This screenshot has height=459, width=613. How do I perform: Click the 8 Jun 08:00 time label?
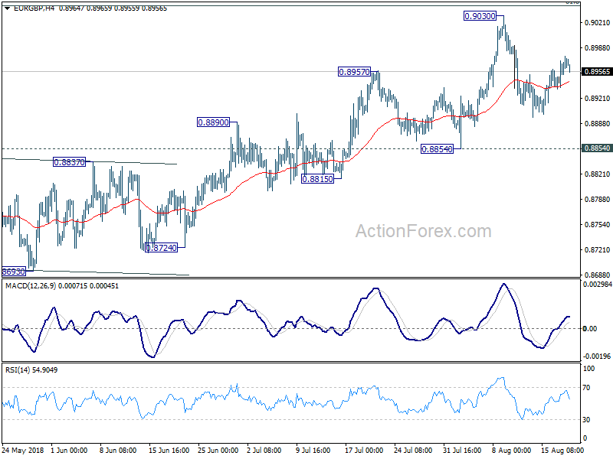pos(118,451)
